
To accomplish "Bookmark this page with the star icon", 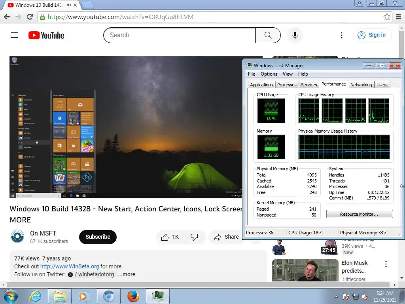I will pyautogui.click(x=387, y=17).
